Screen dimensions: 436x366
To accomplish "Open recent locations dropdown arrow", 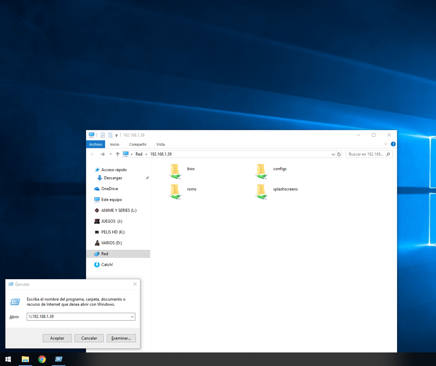I will [111, 154].
